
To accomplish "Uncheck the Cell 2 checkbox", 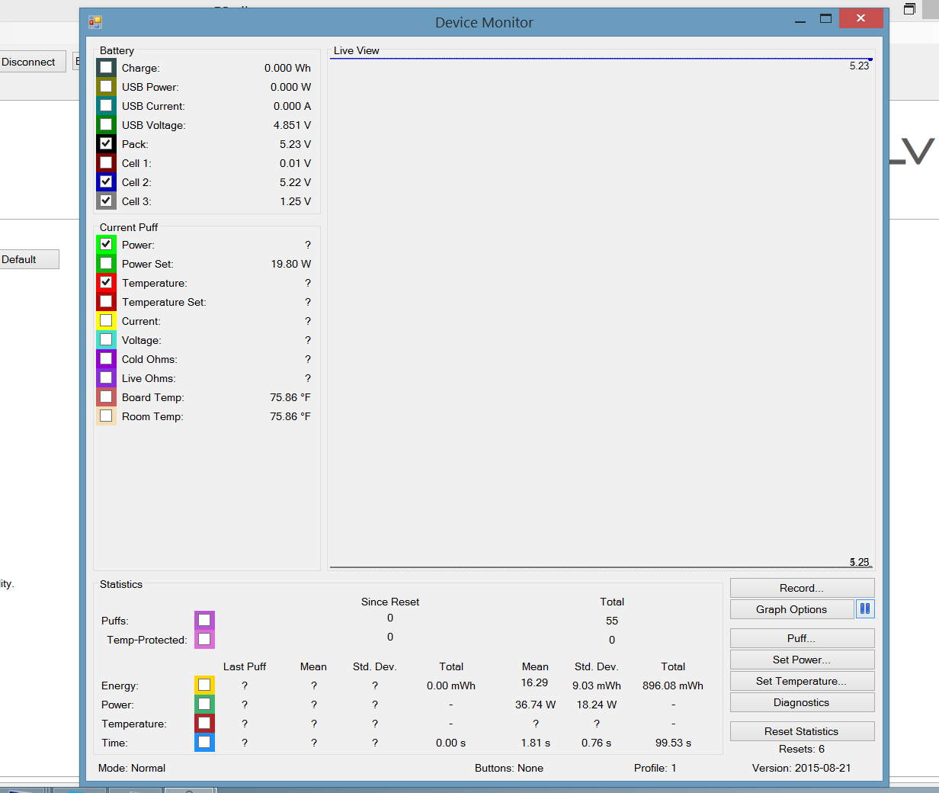I will click(x=106, y=181).
